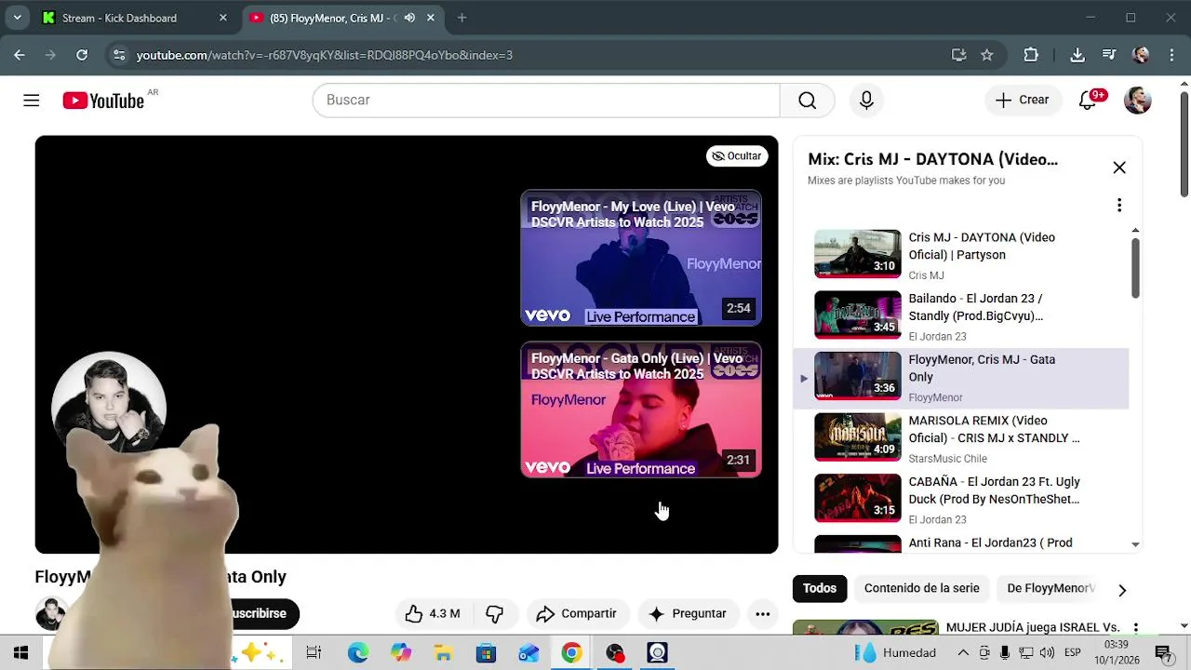Close the Kick Dashboard tab

pyautogui.click(x=222, y=18)
